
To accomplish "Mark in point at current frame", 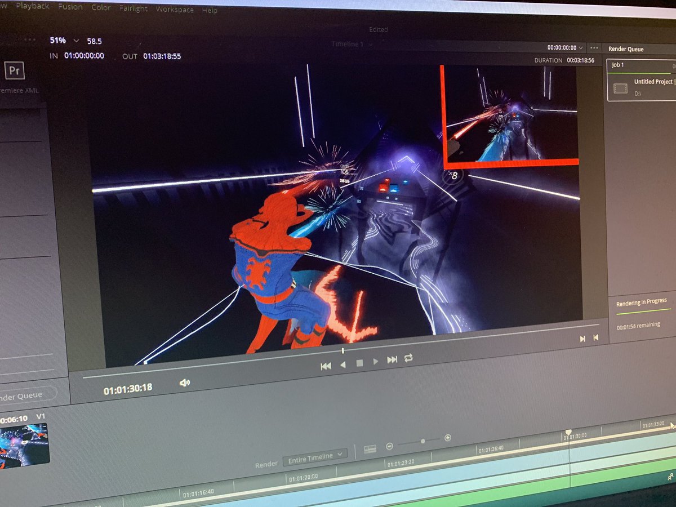I will pyautogui.click(x=582, y=339).
